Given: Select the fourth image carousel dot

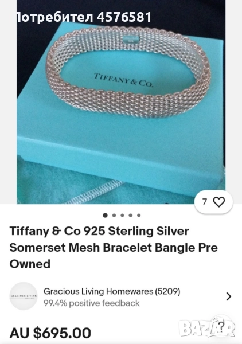Looking at the screenshot, I should tap(131, 215).
